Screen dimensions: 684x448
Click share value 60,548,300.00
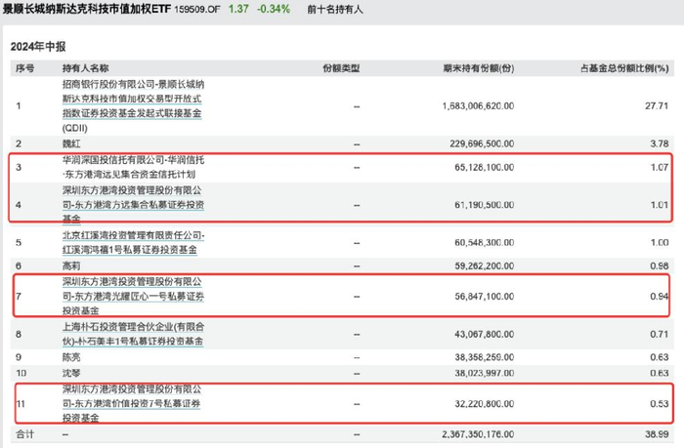[x=485, y=242]
